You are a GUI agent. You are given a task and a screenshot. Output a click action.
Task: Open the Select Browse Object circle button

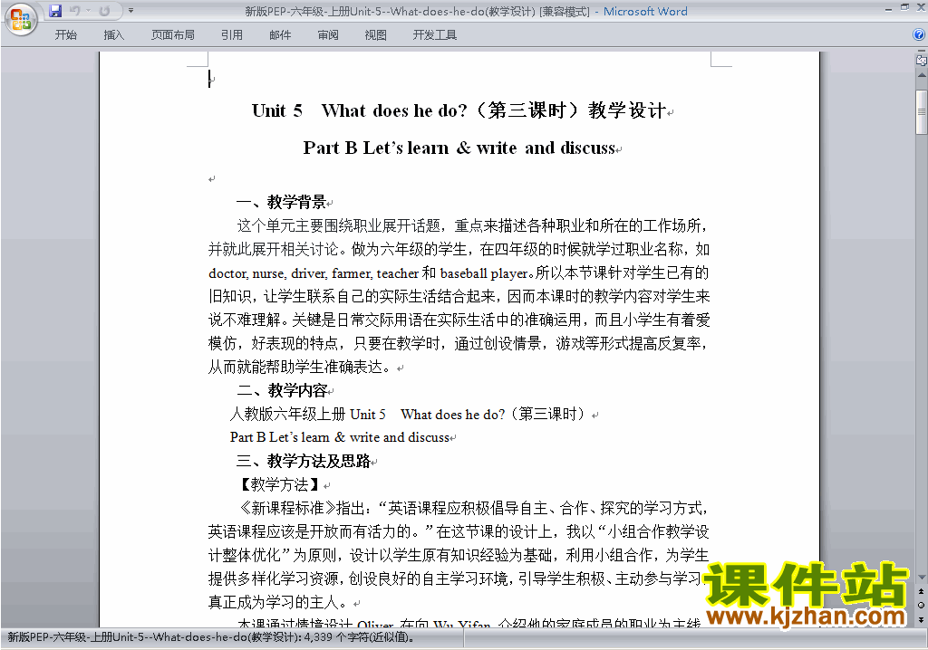(922, 605)
